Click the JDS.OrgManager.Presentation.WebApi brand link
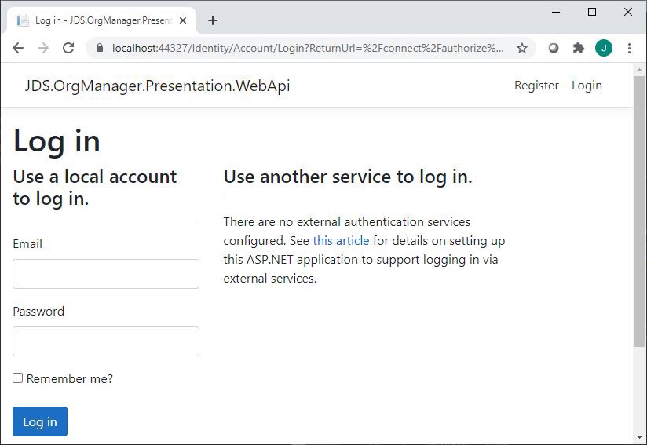 click(157, 86)
